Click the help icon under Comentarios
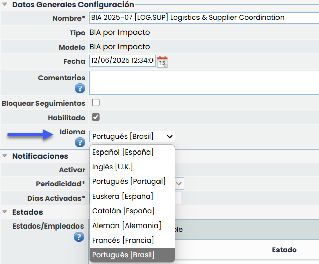This screenshot has height=264, width=319. click(x=79, y=89)
